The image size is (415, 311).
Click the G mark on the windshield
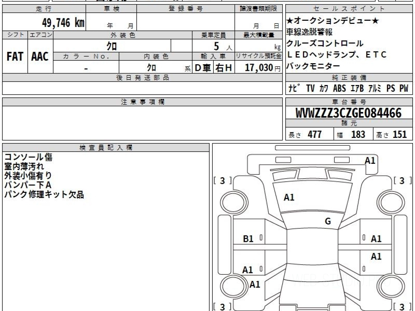[x=328, y=222]
